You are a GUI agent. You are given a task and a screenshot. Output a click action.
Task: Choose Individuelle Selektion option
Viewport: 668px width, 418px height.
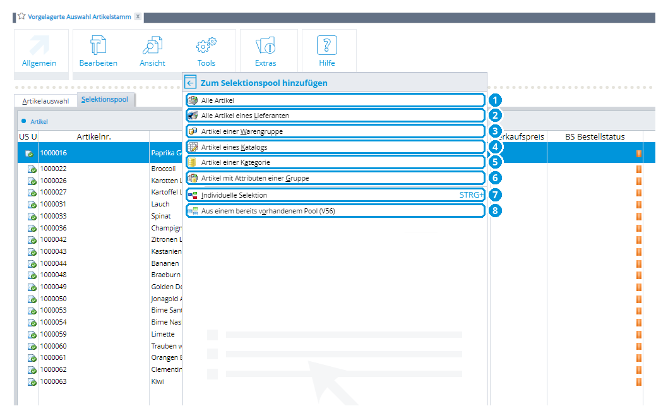click(x=335, y=195)
